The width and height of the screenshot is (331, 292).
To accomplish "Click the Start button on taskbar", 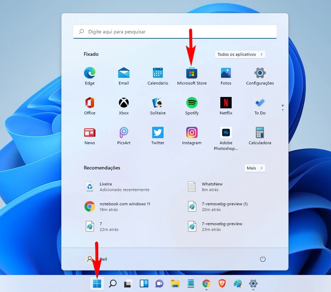I will click(97, 283).
